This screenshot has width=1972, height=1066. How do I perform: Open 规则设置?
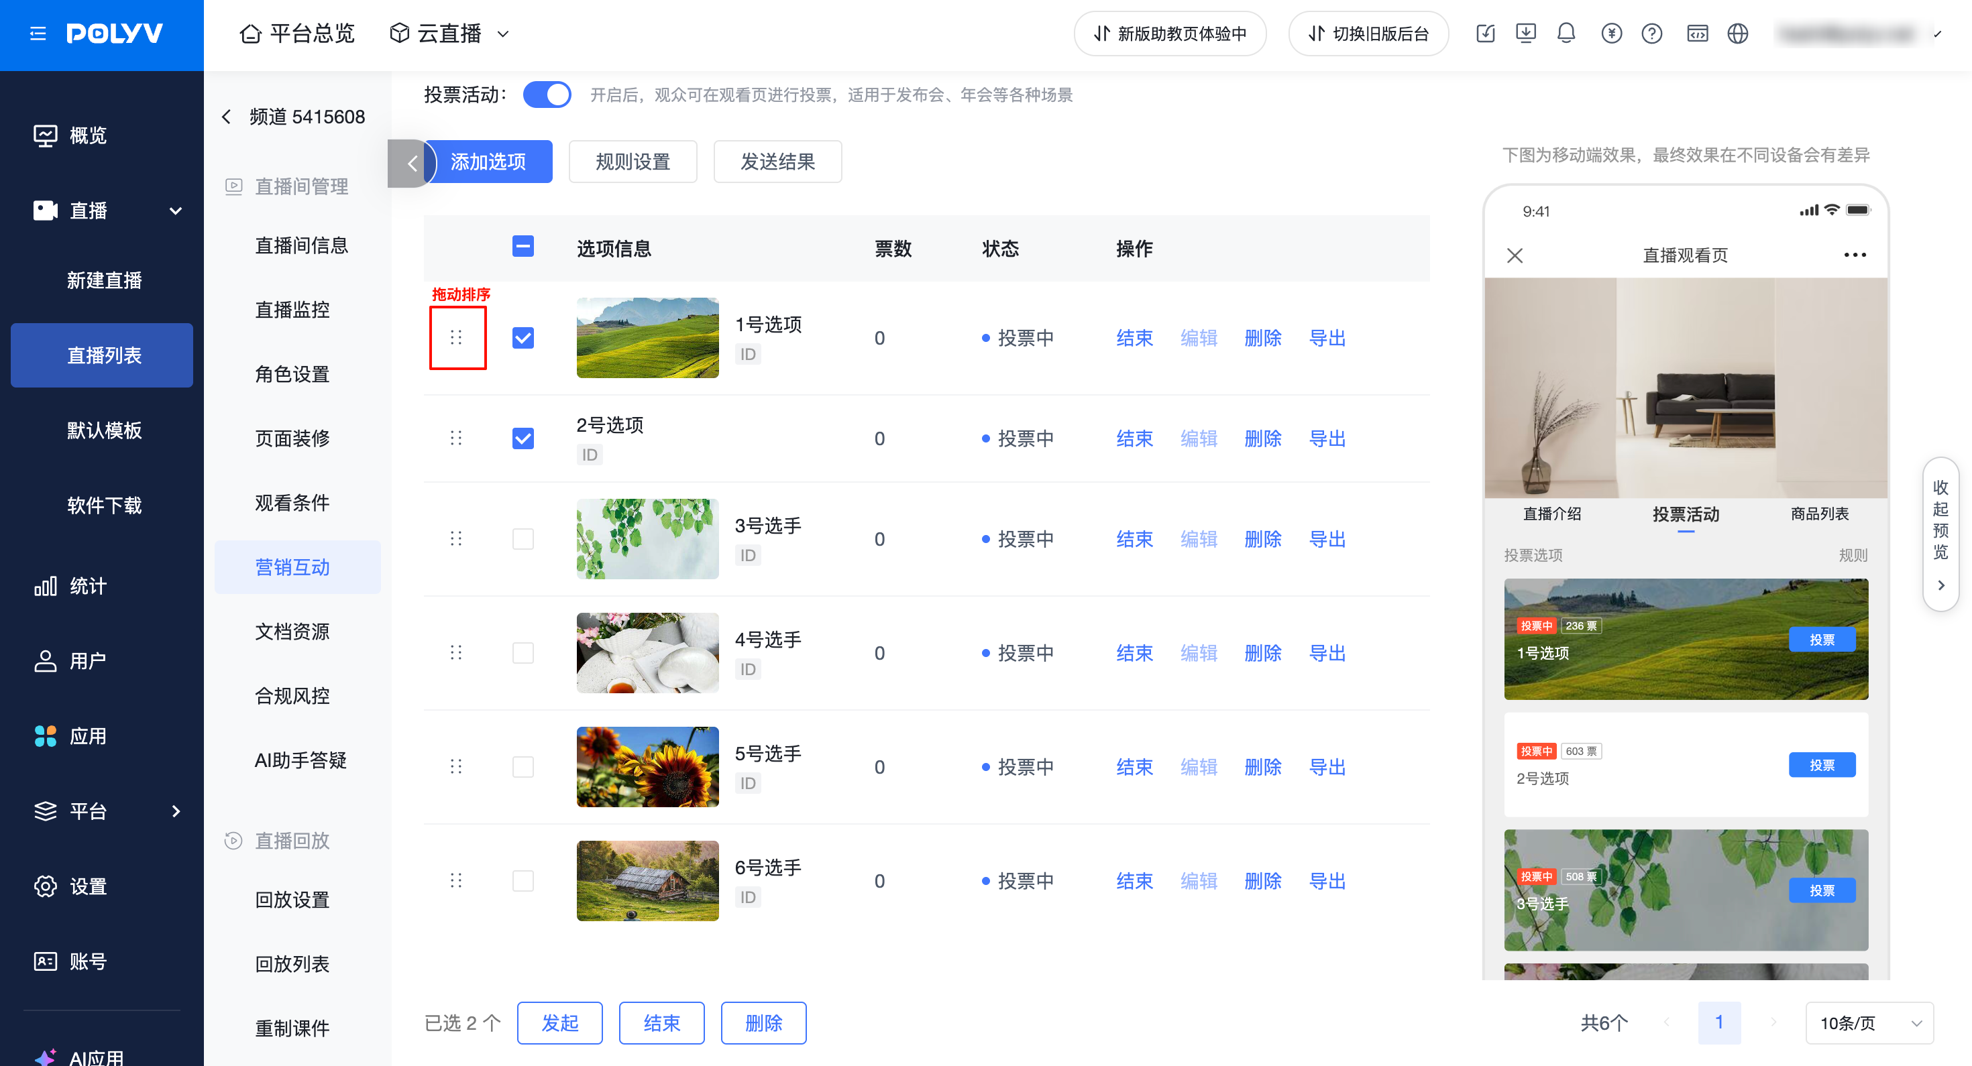[633, 162]
